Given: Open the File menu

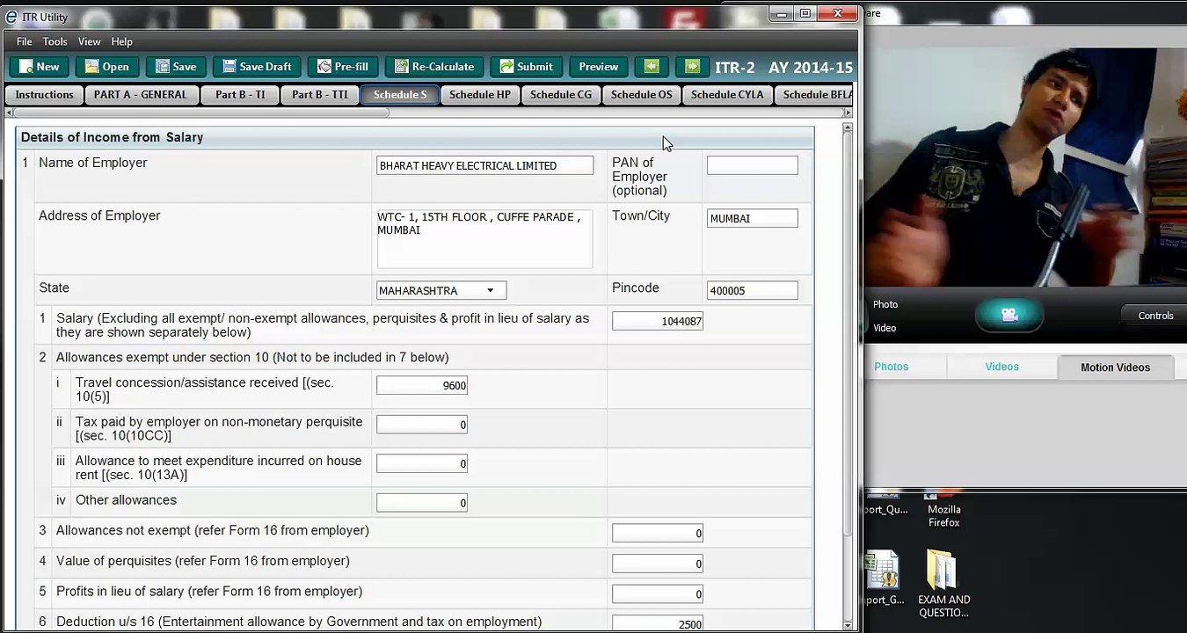Looking at the screenshot, I should [24, 41].
